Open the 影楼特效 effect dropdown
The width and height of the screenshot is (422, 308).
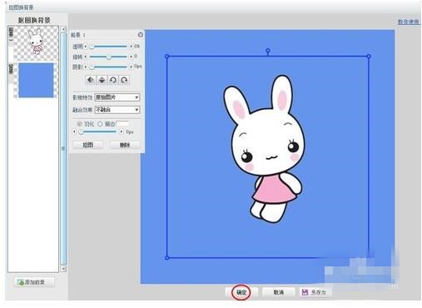tap(117, 97)
